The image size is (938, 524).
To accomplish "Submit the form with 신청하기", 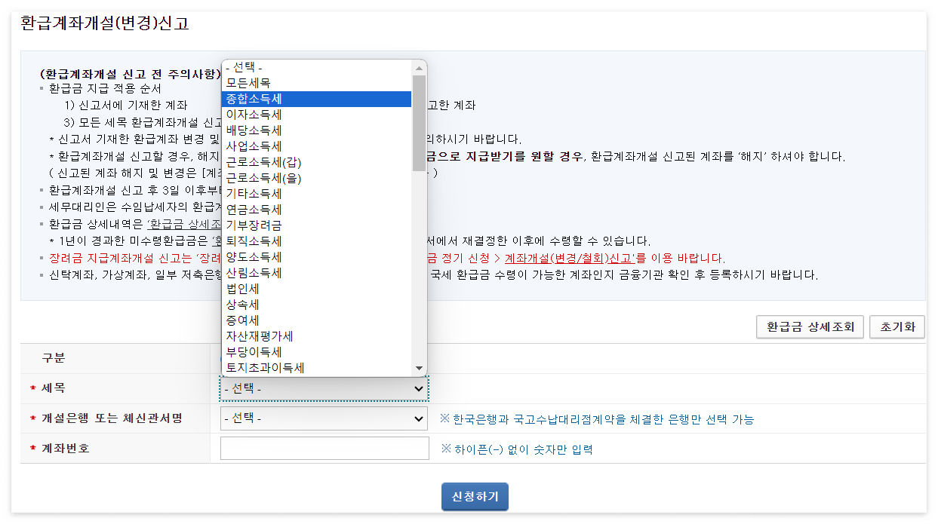I will [x=474, y=496].
